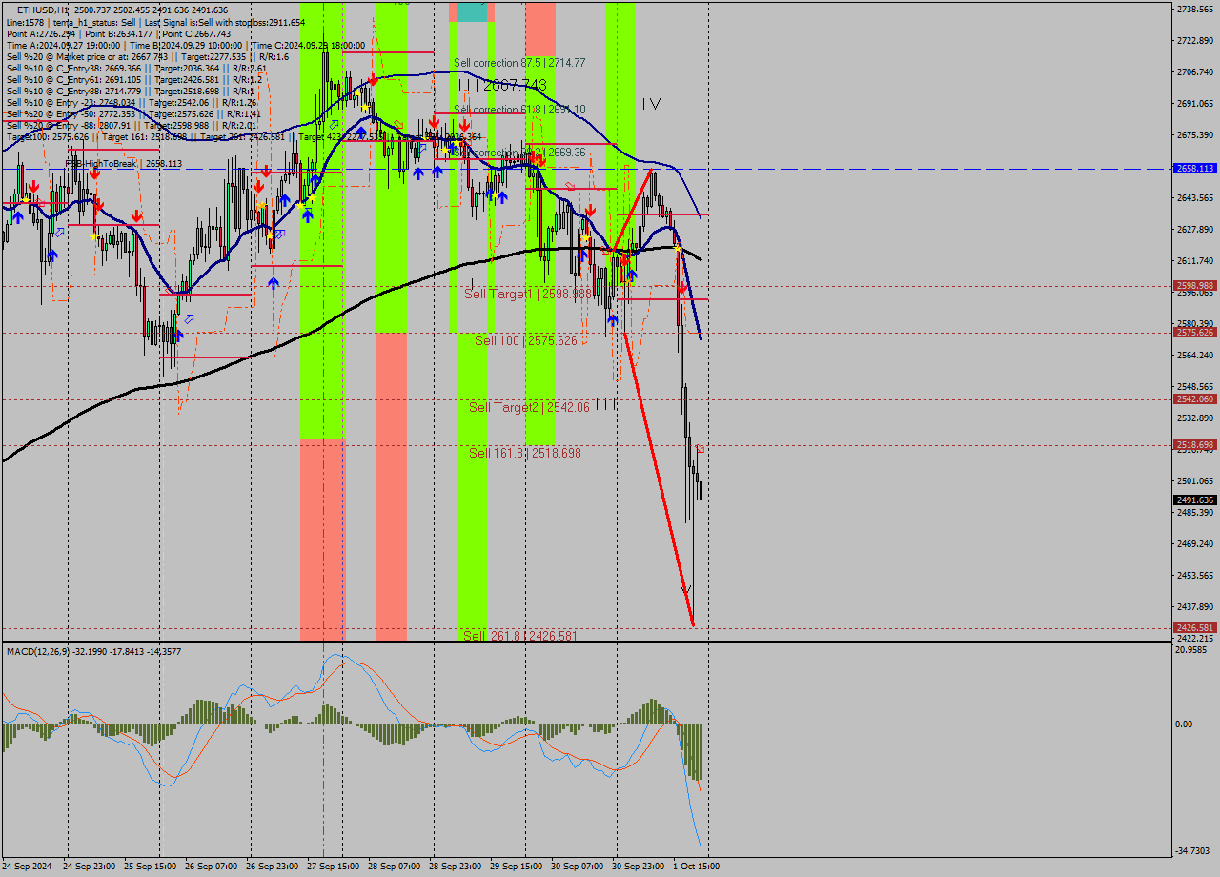
Task: Click the '26 Sep 07:00' time axis label
Action: (x=212, y=867)
